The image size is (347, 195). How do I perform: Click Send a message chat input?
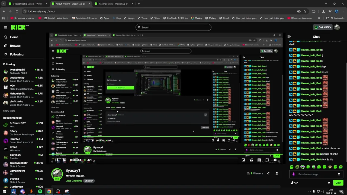(x=316, y=174)
